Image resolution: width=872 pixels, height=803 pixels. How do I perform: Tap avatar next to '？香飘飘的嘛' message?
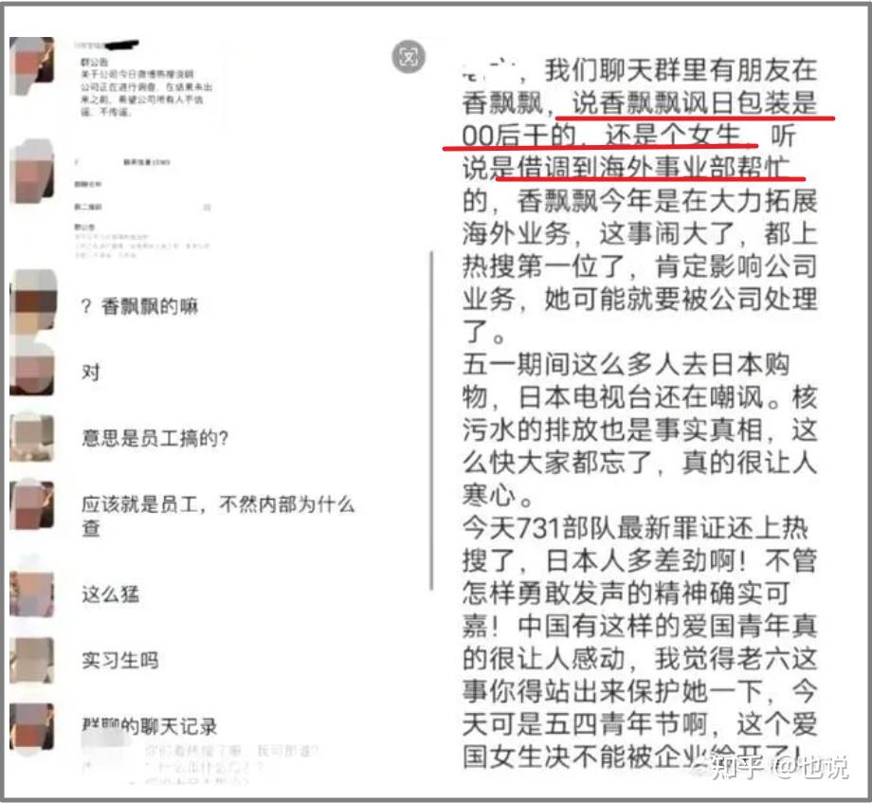click(x=33, y=301)
